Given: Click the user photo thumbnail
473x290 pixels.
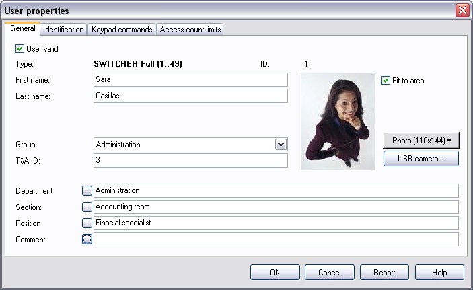Looking at the screenshot, I should point(338,121).
